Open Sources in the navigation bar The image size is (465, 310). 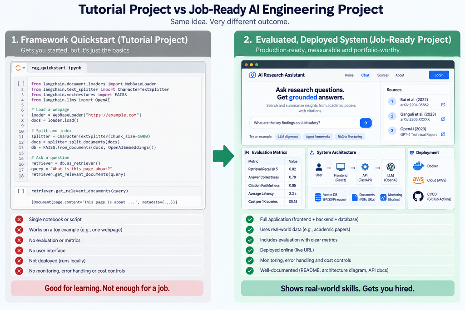coord(383,75)
